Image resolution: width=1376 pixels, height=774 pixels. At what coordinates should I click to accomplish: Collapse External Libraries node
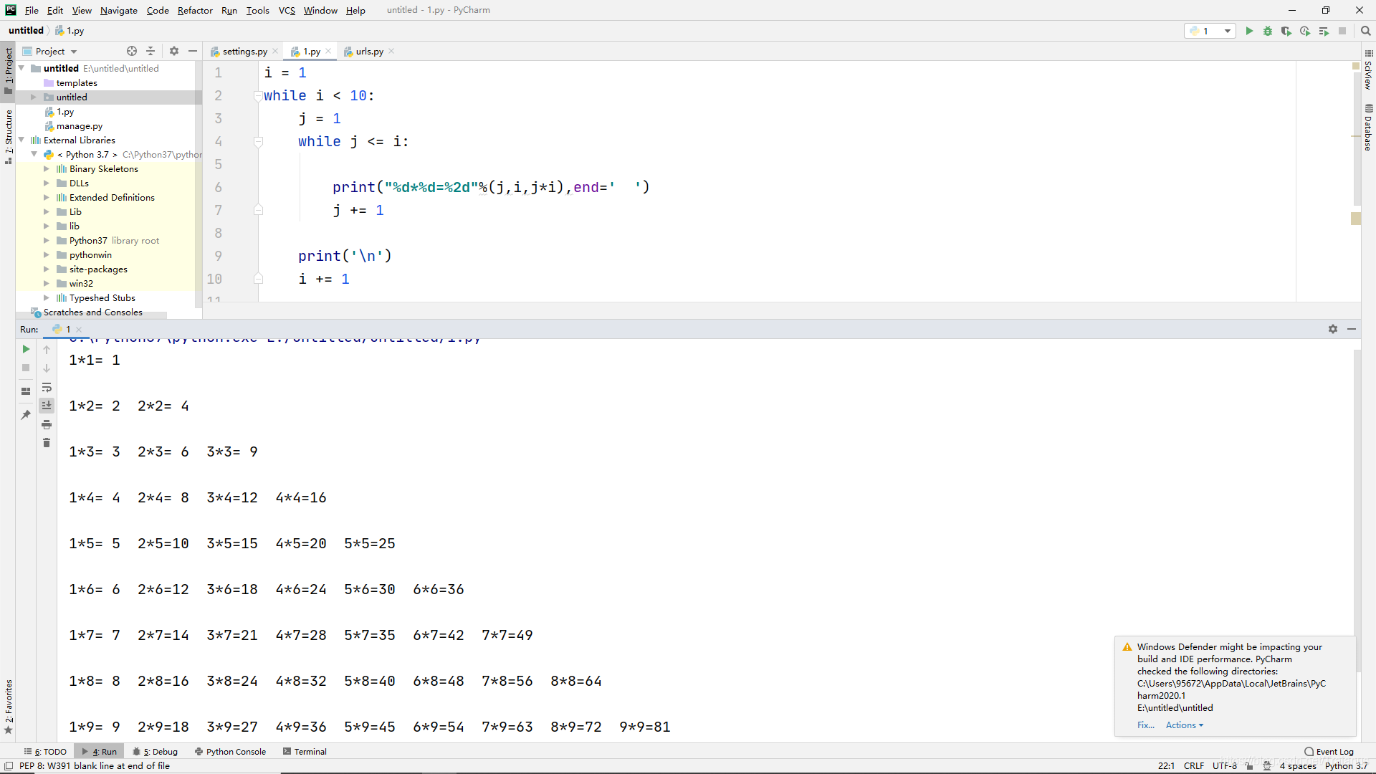tap(21, 140)
